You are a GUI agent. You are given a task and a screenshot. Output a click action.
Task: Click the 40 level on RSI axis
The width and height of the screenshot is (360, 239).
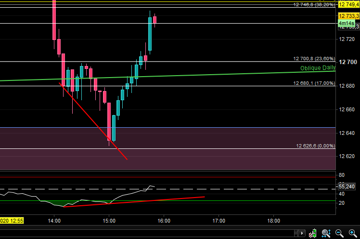click(342, 194)
